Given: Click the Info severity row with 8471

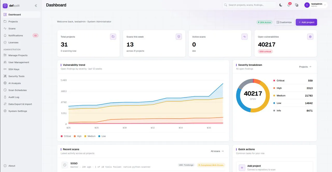Looking at the screenshot, I should [x=293, y=111].
